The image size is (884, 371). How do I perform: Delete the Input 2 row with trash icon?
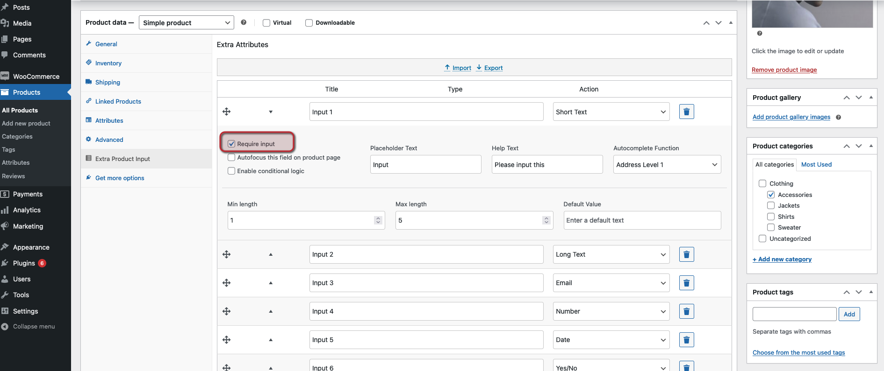686,254
